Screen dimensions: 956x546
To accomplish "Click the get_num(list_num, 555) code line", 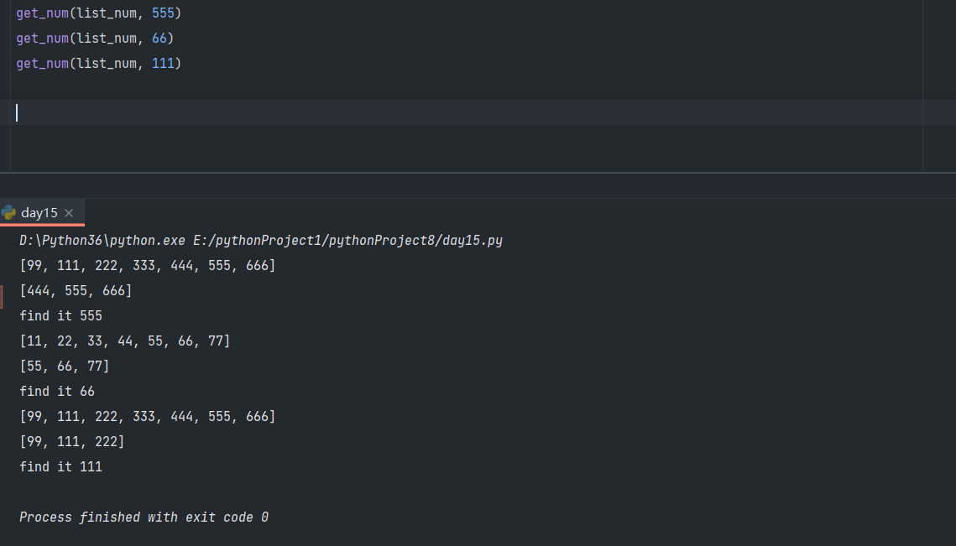I will pos(98,13).
